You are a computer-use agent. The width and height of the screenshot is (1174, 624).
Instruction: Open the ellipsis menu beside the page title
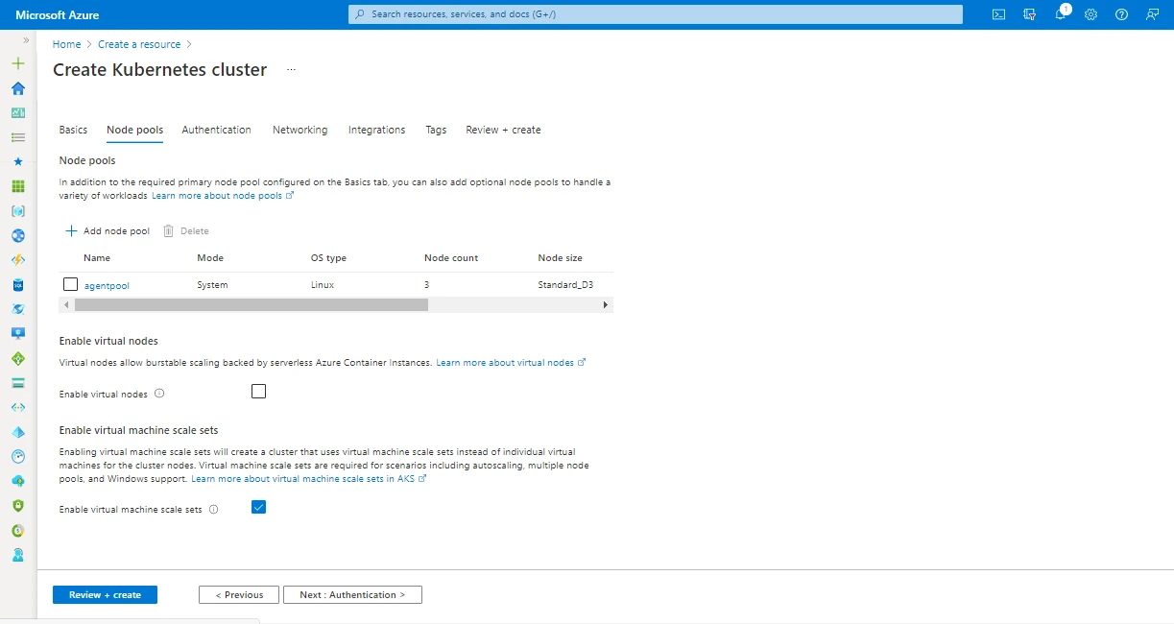(290, 69)
